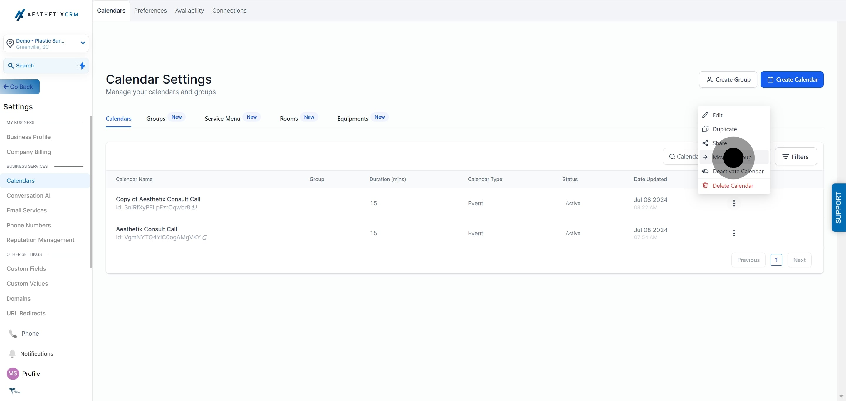Switch to the Service Menu tab
This screenshot has height=401, width=846.
222,119
